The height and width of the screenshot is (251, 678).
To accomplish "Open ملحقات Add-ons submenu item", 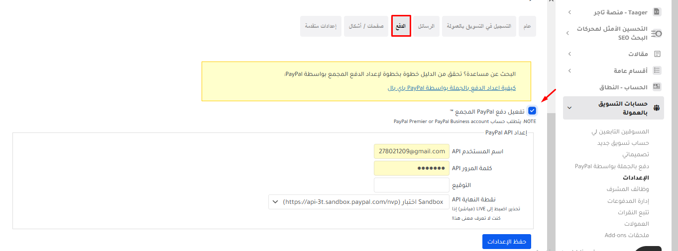I will coord(627,235).
